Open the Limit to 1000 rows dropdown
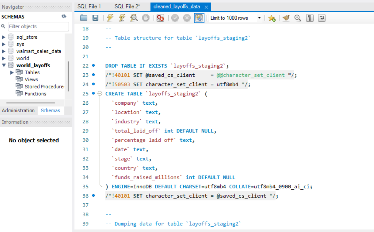374x232 pixels. pos(235,18)
